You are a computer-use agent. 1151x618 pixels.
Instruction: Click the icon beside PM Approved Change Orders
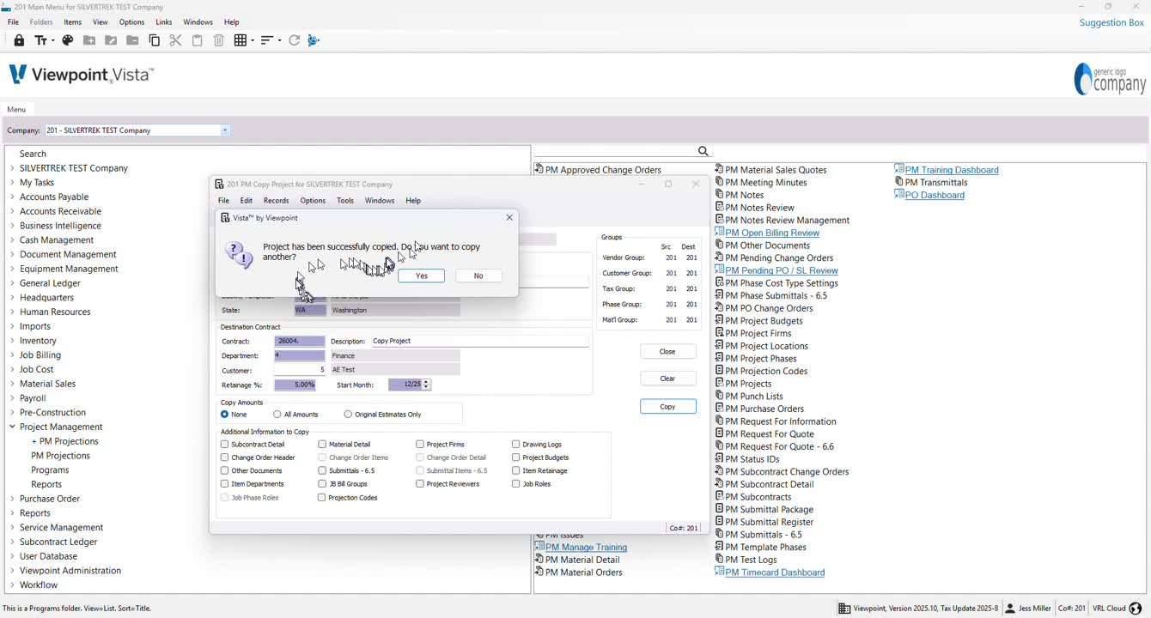539,169
